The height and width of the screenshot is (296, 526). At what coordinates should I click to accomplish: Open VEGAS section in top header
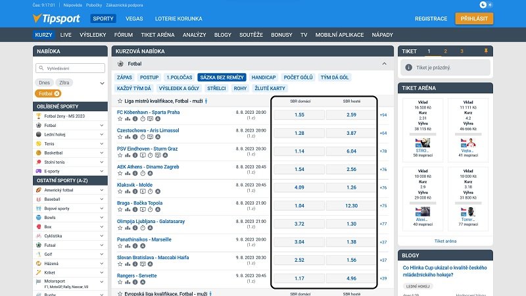point(134,19)
